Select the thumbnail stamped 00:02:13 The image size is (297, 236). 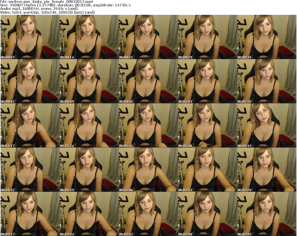(208, 169)
